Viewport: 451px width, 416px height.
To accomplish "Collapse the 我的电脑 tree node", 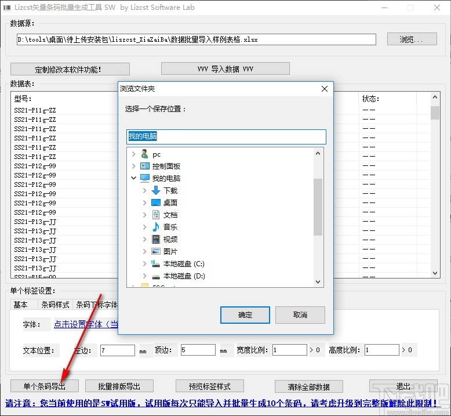I will (x=133, y=178).
